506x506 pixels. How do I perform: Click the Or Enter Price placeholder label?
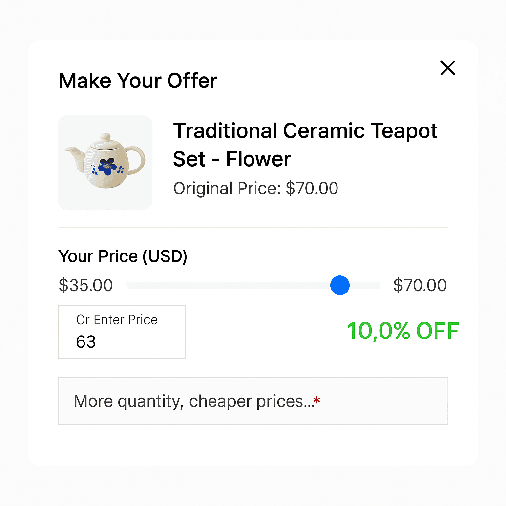(x=116, y=320)
